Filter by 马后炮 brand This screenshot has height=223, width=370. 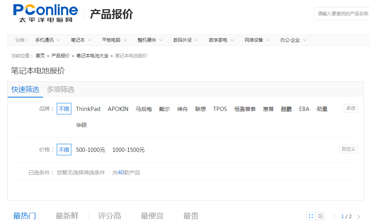(143, 109)
